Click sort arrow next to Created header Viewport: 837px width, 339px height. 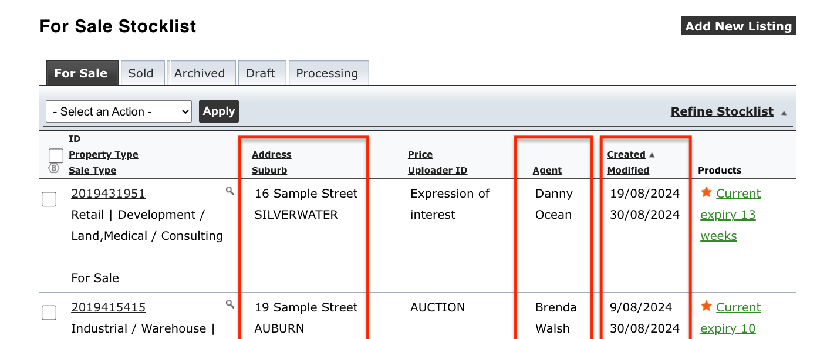point(652,155)
